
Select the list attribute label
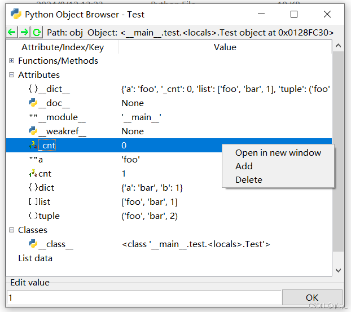(x=45, y=201)
